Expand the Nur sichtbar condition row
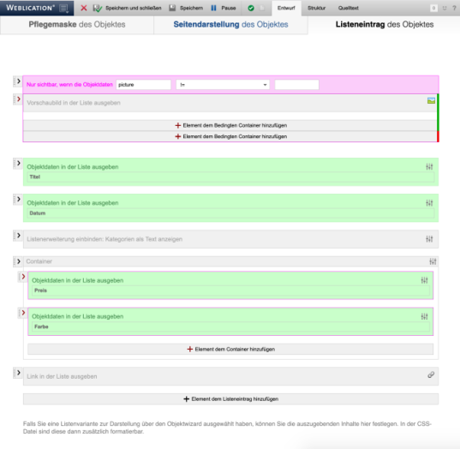 pos(18,81)
